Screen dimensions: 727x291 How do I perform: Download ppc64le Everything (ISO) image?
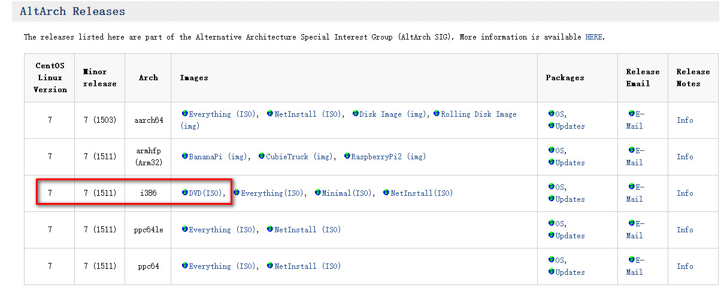[222, 230]
